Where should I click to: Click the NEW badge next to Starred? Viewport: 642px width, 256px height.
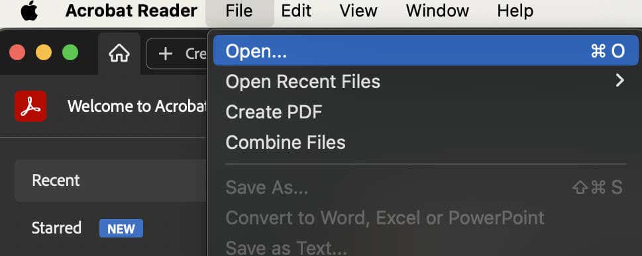click(x=121, y=228)
